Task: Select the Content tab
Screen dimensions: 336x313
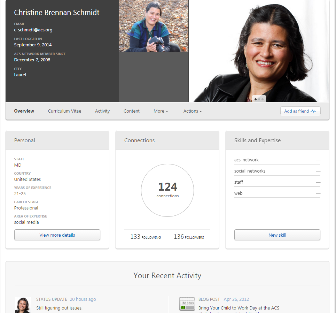Action: coord(132,111)
